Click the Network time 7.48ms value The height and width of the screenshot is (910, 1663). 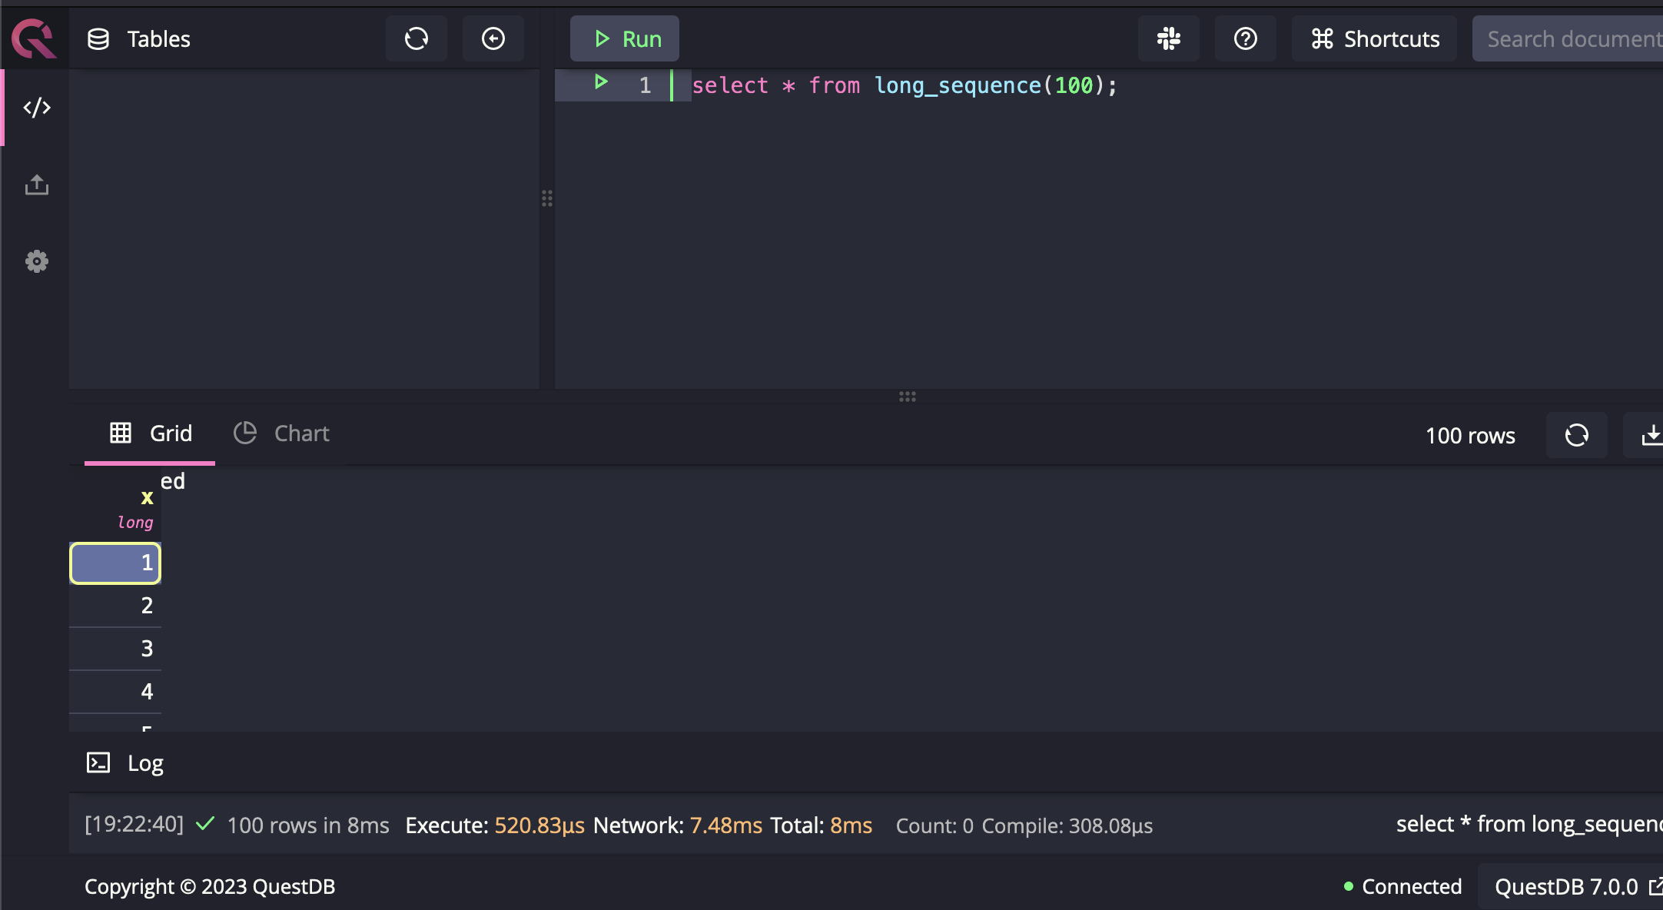tap(726, 825)
